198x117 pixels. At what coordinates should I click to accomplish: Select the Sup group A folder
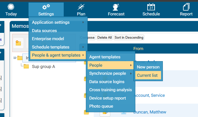(43, 66)
